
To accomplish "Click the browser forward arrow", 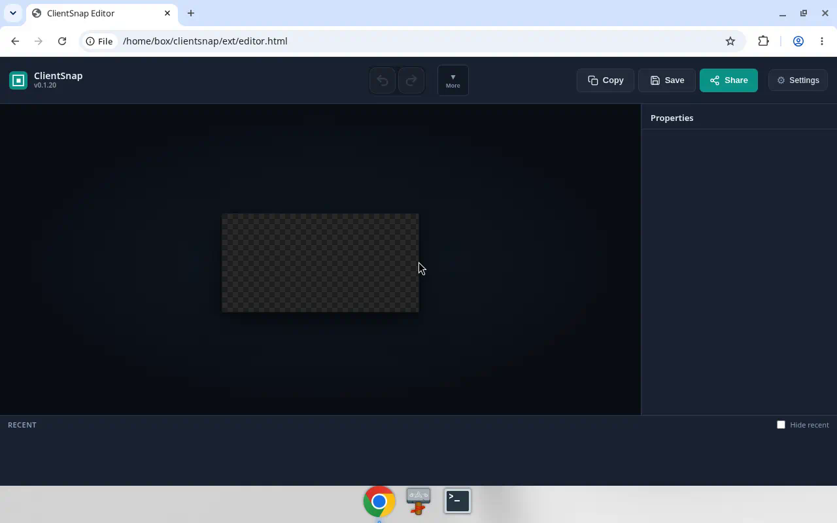I will 39,41.
